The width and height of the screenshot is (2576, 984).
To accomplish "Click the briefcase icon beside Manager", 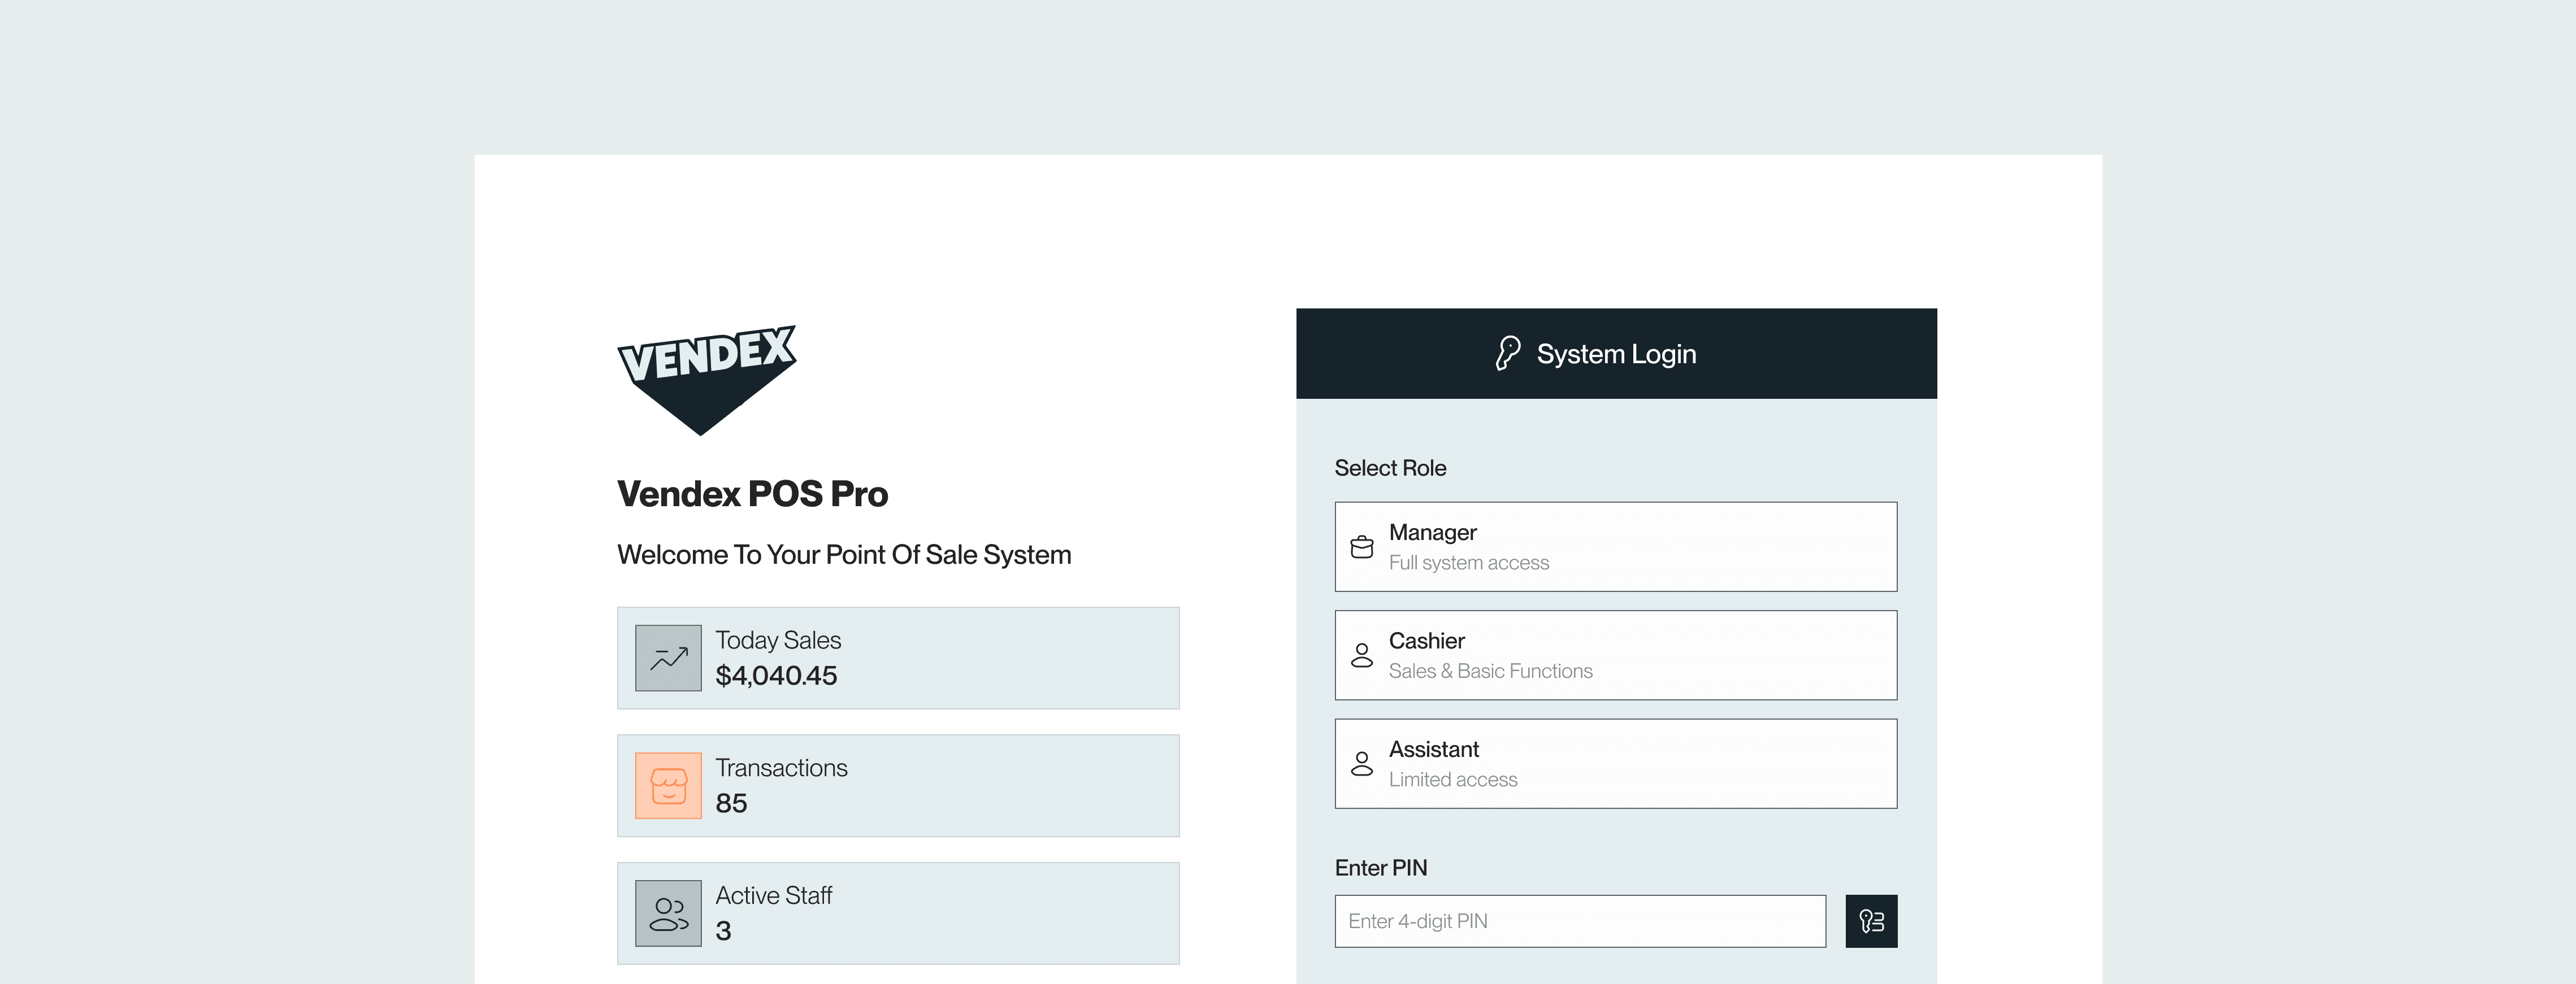I will click(x=1361, y=547).
